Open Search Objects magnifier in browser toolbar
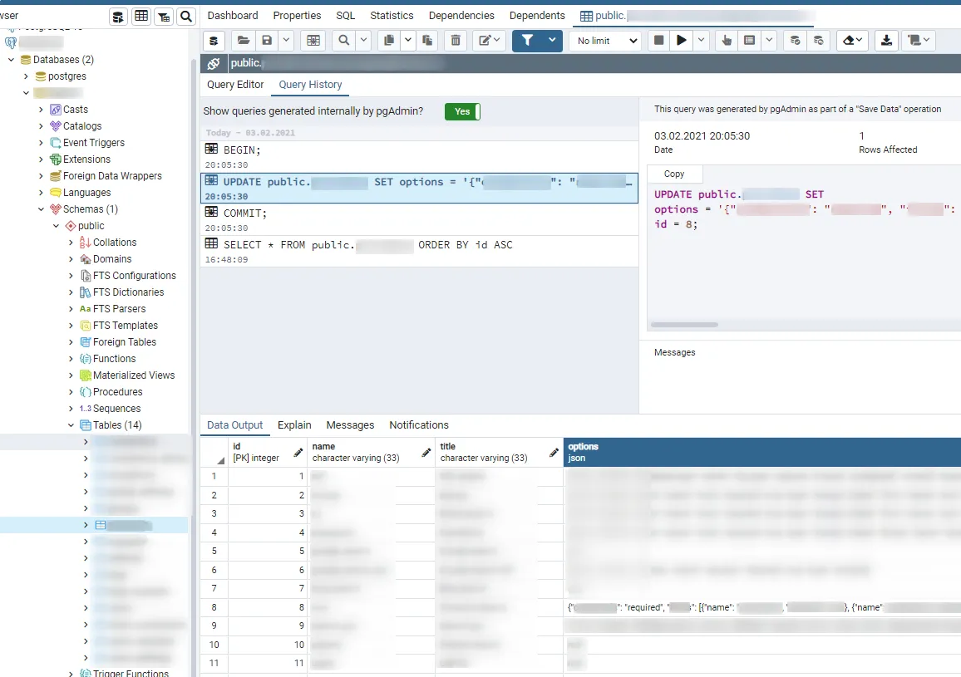Screen dimensions: 961x677 click(x=186, y=17)
